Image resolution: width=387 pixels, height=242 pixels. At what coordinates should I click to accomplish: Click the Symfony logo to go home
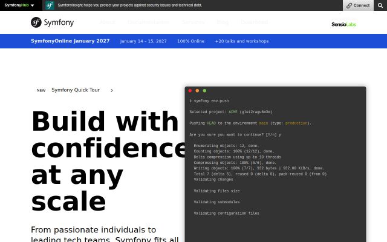(53, 22)
